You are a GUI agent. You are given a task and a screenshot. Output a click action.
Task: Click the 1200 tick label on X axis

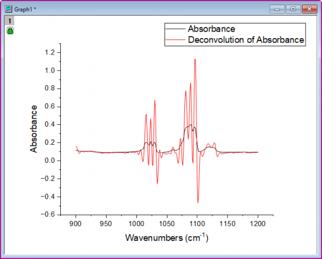pos(258,224)
